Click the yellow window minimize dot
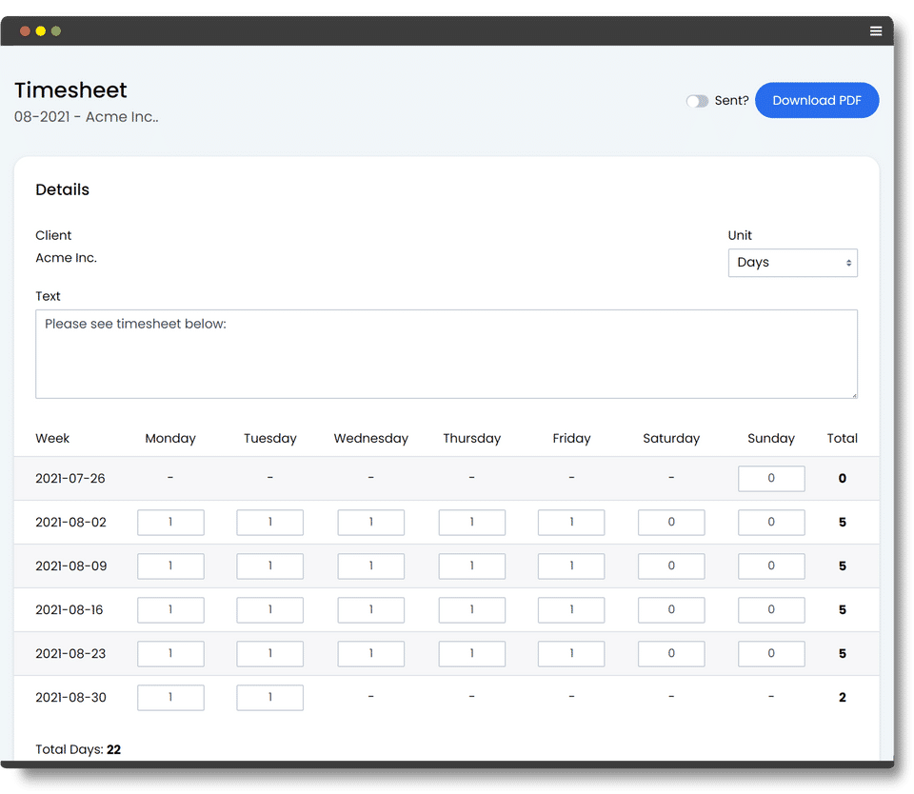The height and width of the screenshot is (794, 914). coord(41,30)
